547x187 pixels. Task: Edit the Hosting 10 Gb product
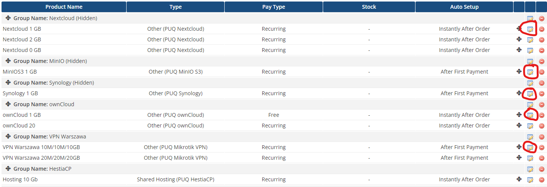coord(530,179)
